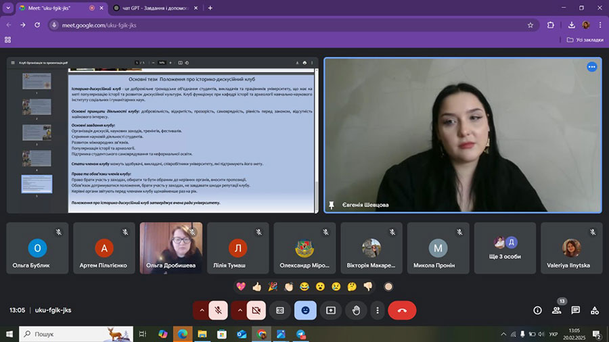Send the laughing face reaction

click(304, 287)
